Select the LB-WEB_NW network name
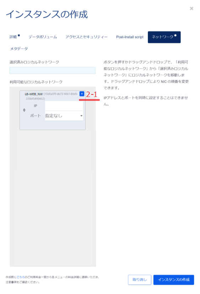 (34, 94)
